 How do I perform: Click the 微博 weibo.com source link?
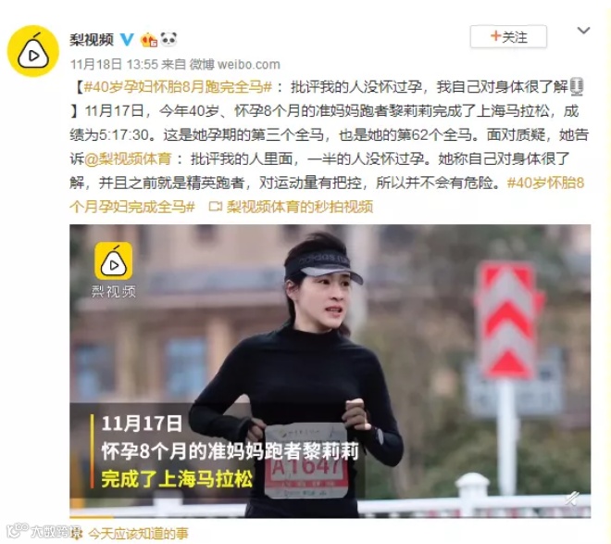pos(234,64)
